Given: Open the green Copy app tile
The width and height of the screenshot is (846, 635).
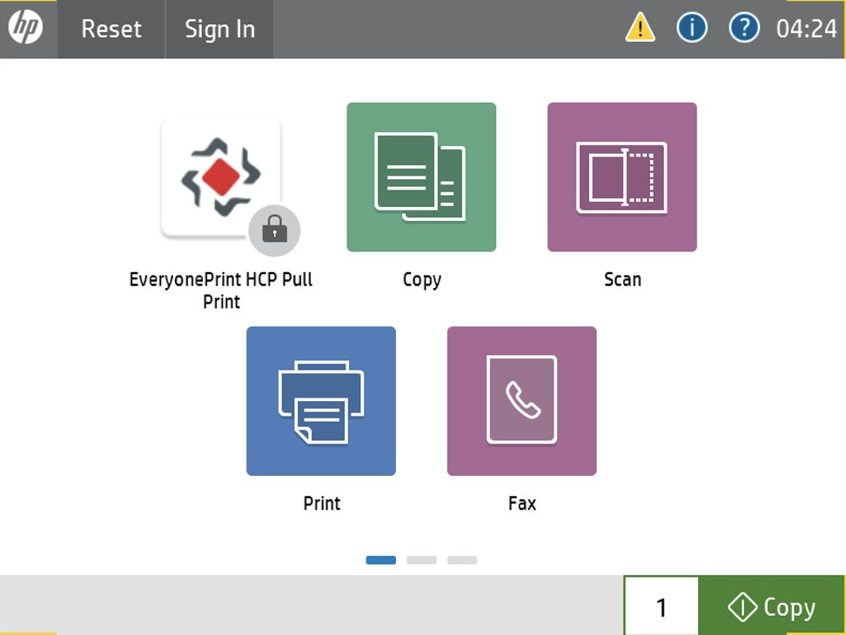Looking at the screenshot, I should [421, 177].
